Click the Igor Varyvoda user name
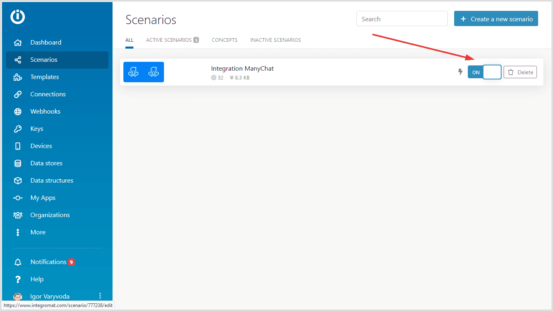The width and height of the screenshot is (553, 311). pyautogui.click(x=50, y=297)
